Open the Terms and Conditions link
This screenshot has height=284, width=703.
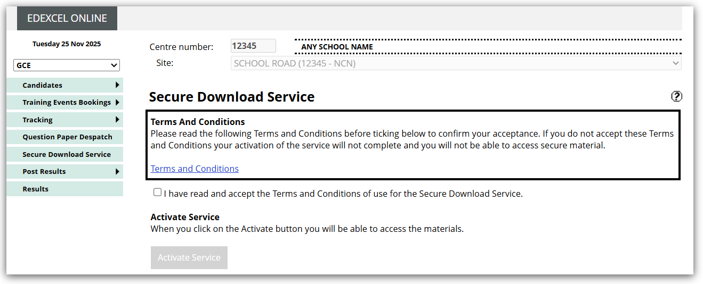[x=195, y=169]
